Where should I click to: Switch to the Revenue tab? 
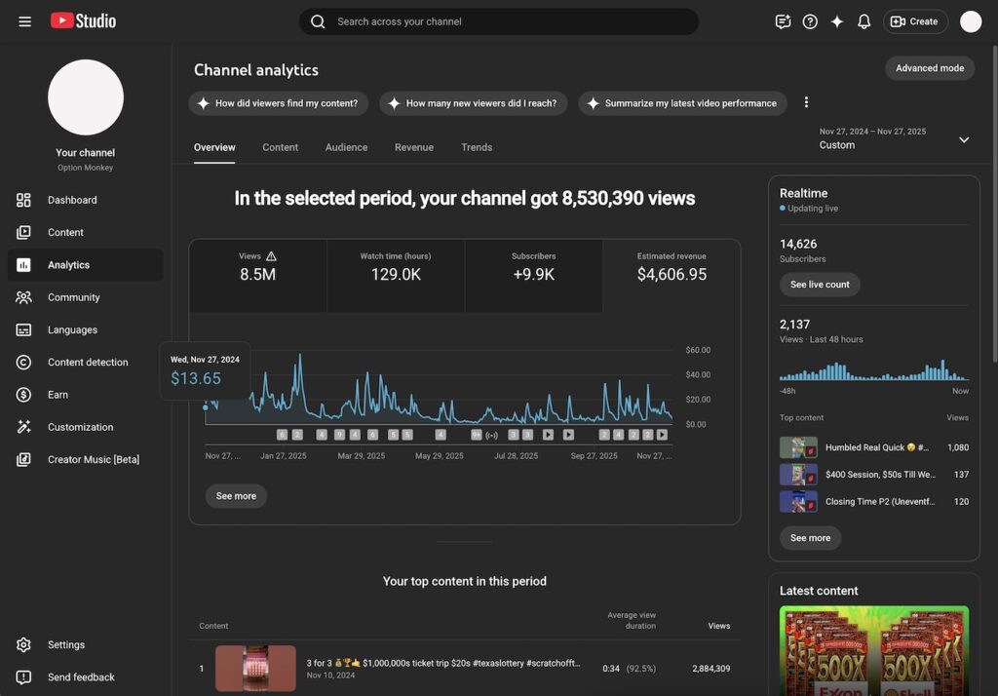tap(413, 147)
